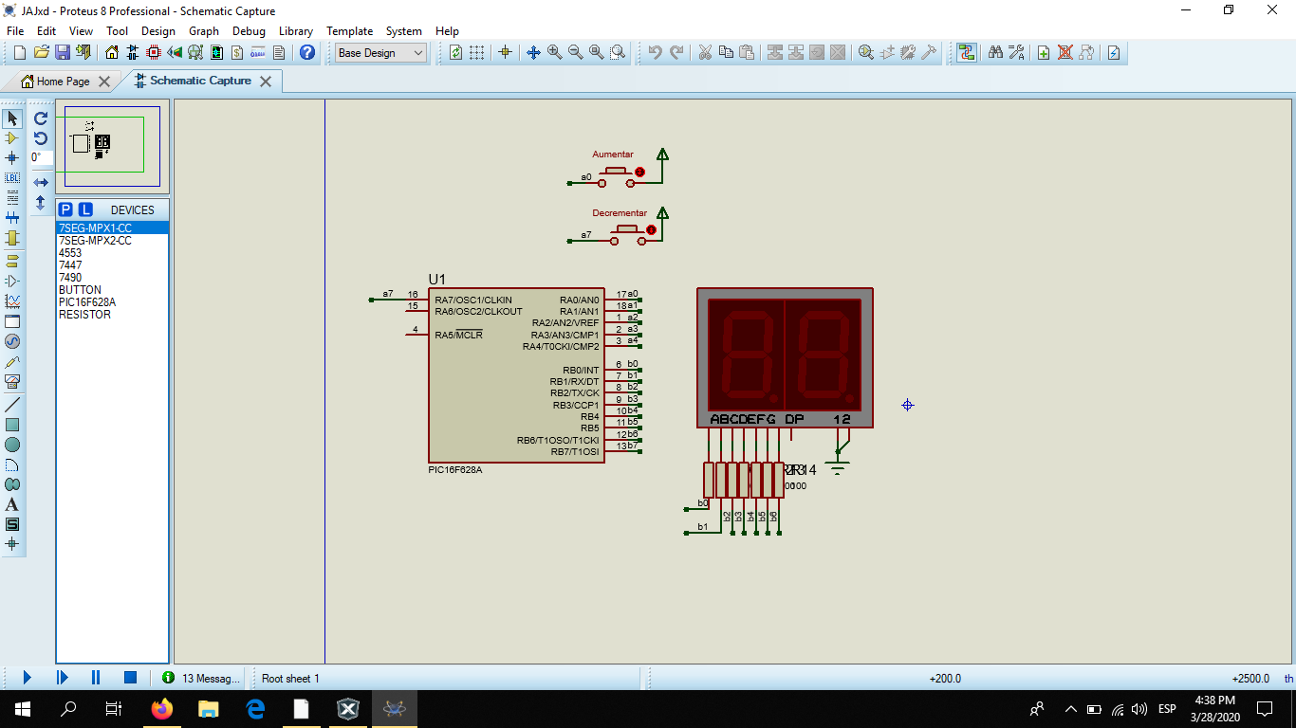Select BUTTON in the devices list
The width and height of the screenshot is (1296, 728).
pyautogui.click(x=112, y=290)
